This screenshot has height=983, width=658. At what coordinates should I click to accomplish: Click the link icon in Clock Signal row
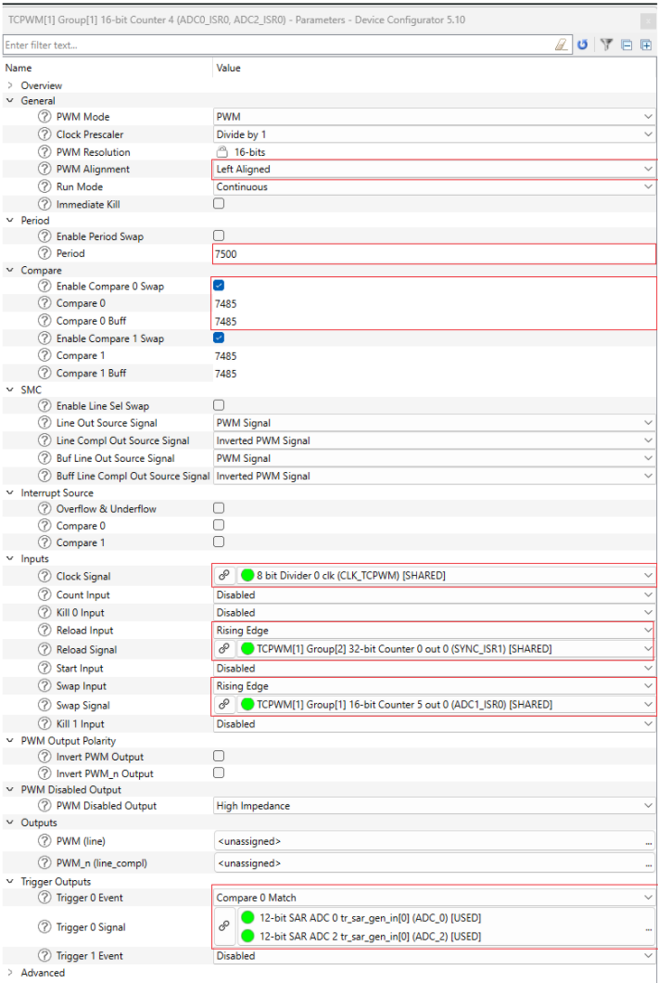[x=224, y=576]
